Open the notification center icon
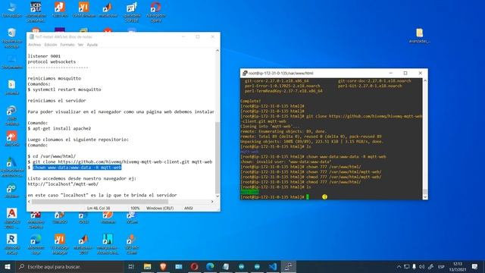The height and width of the screenshot is (273, 485). [x=475, y=266]
